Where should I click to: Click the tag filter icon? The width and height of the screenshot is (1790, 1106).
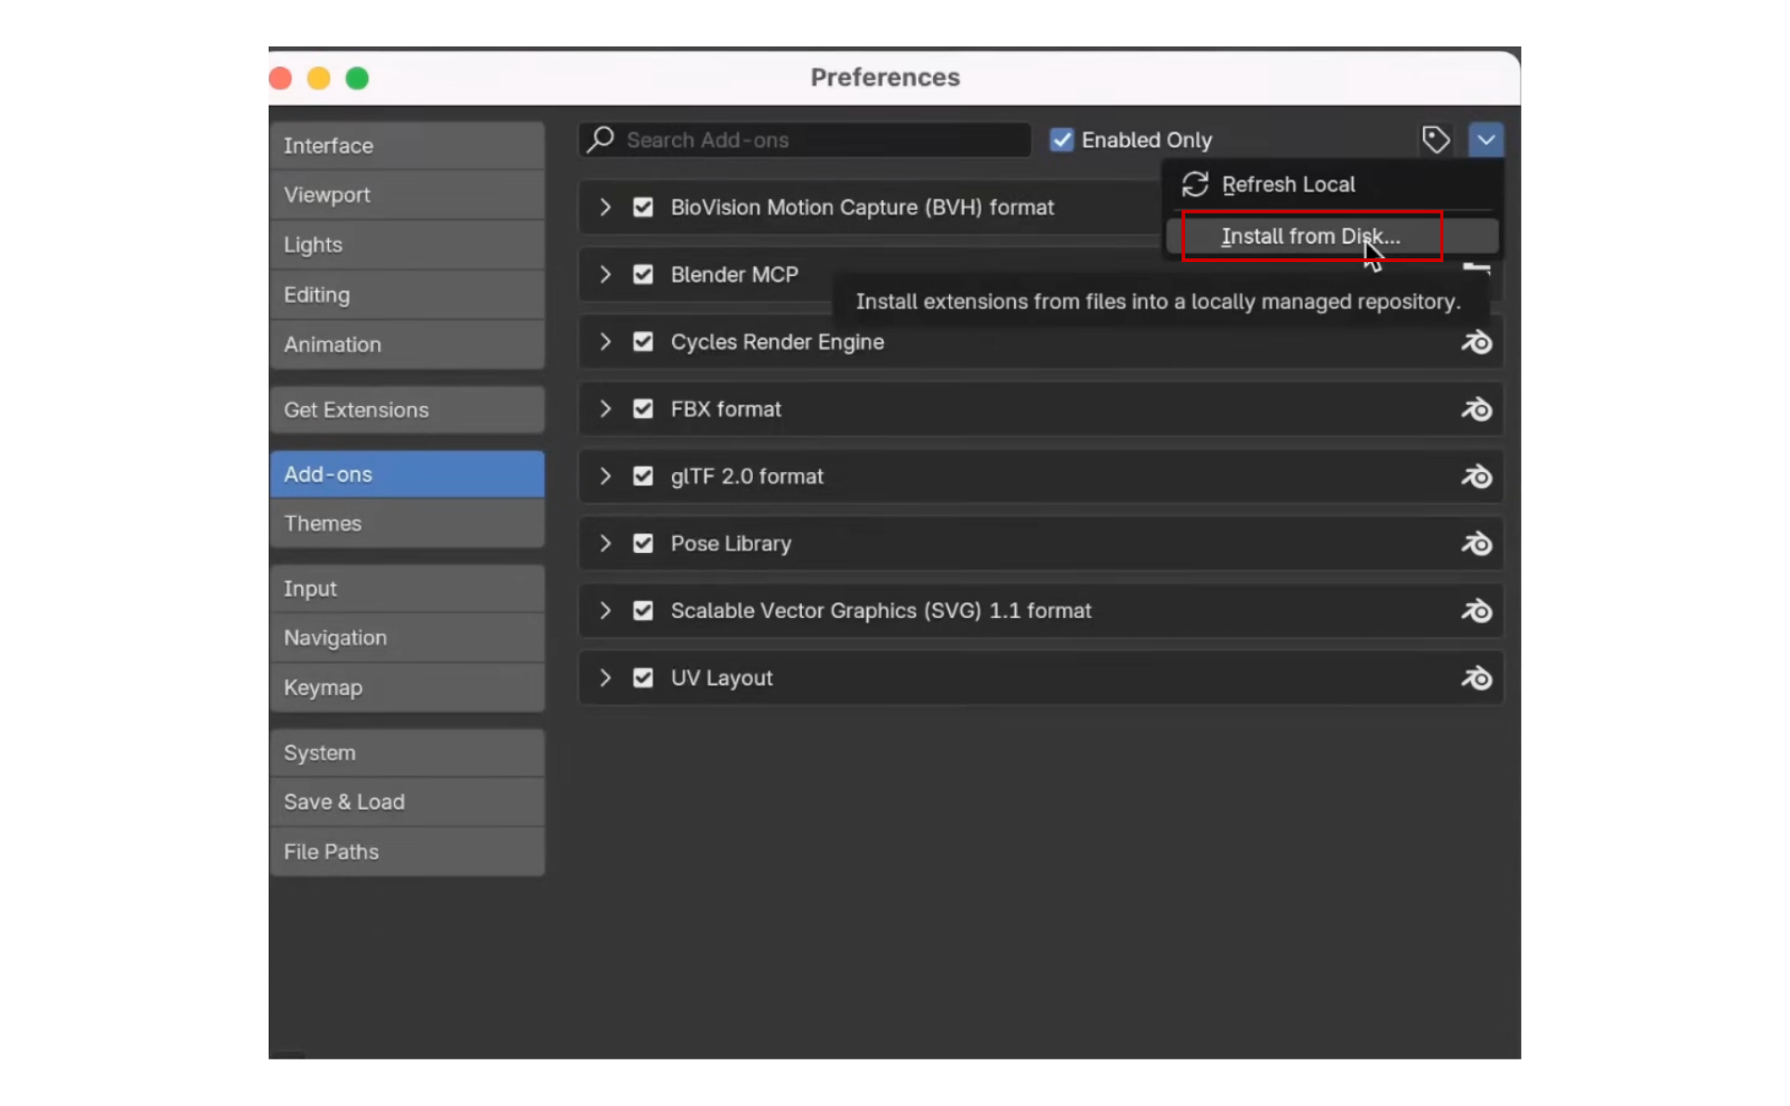click(1435, 139)
